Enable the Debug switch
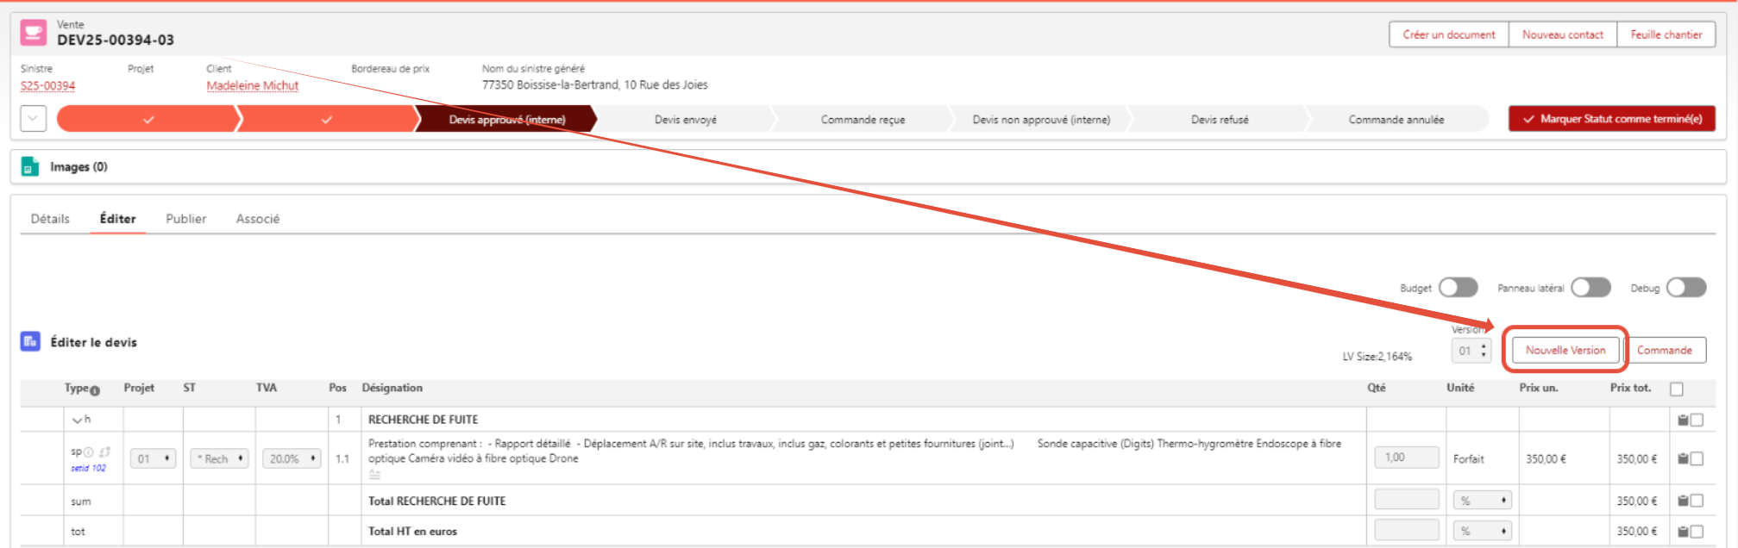 point(1686,288)
